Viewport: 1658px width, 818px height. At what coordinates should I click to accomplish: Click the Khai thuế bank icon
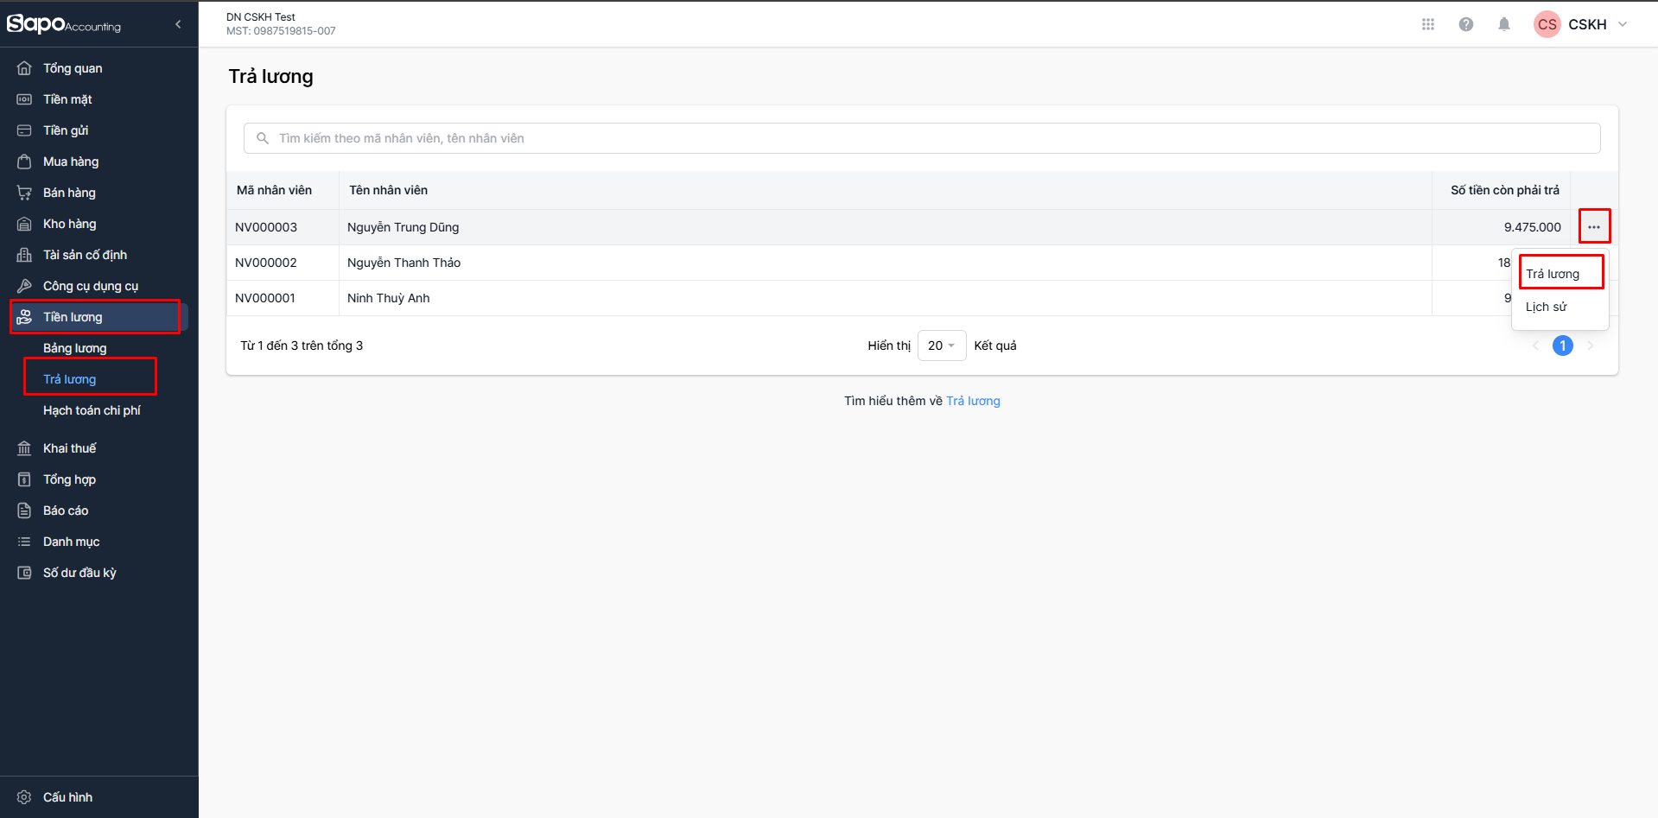[24, 448]
